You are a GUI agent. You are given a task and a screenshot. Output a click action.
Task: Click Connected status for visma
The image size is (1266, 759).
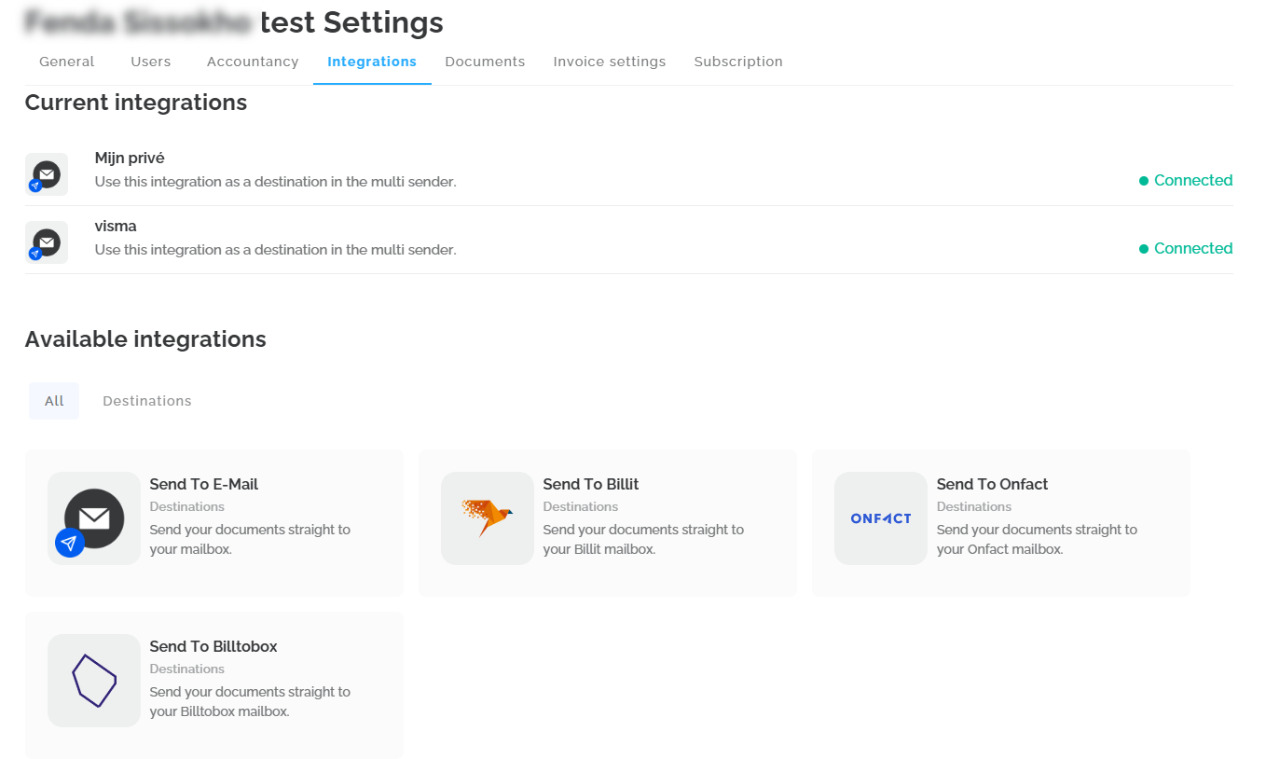click(x=1186, y=249)
